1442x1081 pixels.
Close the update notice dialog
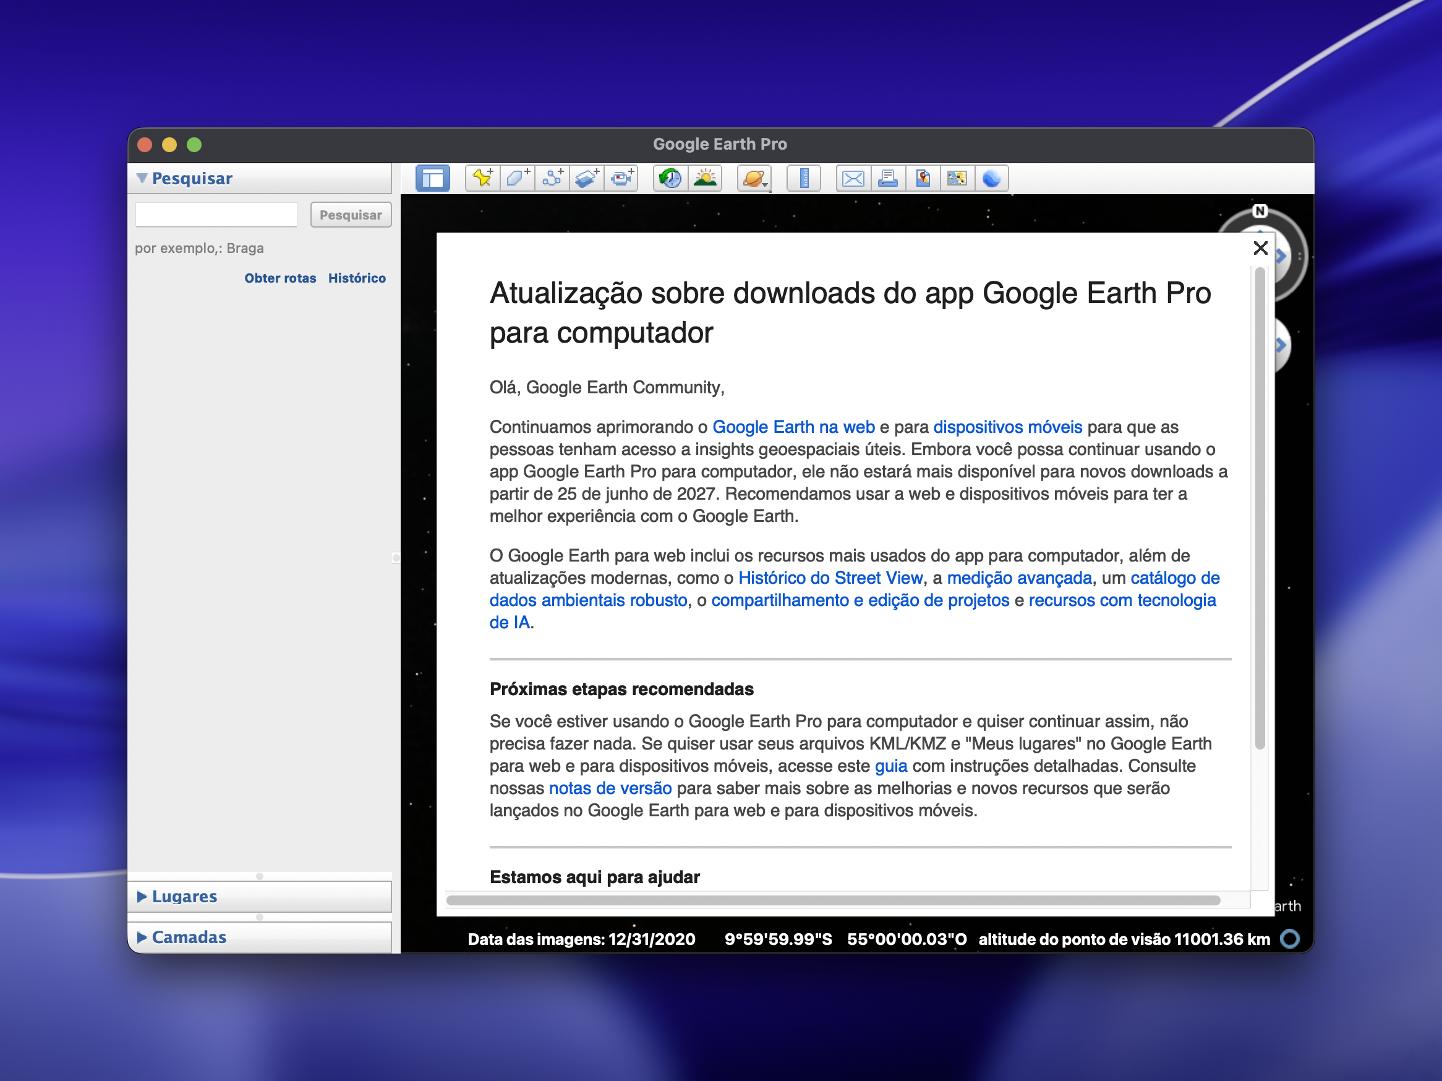tap(1260, 248)
